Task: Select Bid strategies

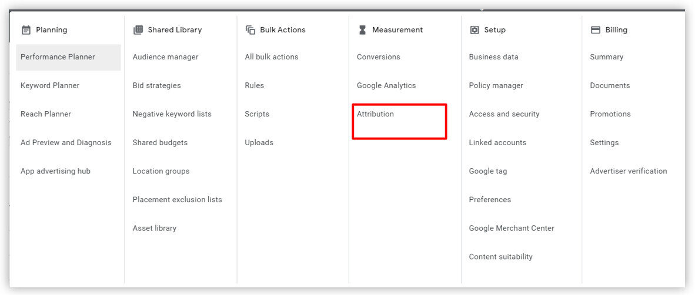Action: pos(156,85)
